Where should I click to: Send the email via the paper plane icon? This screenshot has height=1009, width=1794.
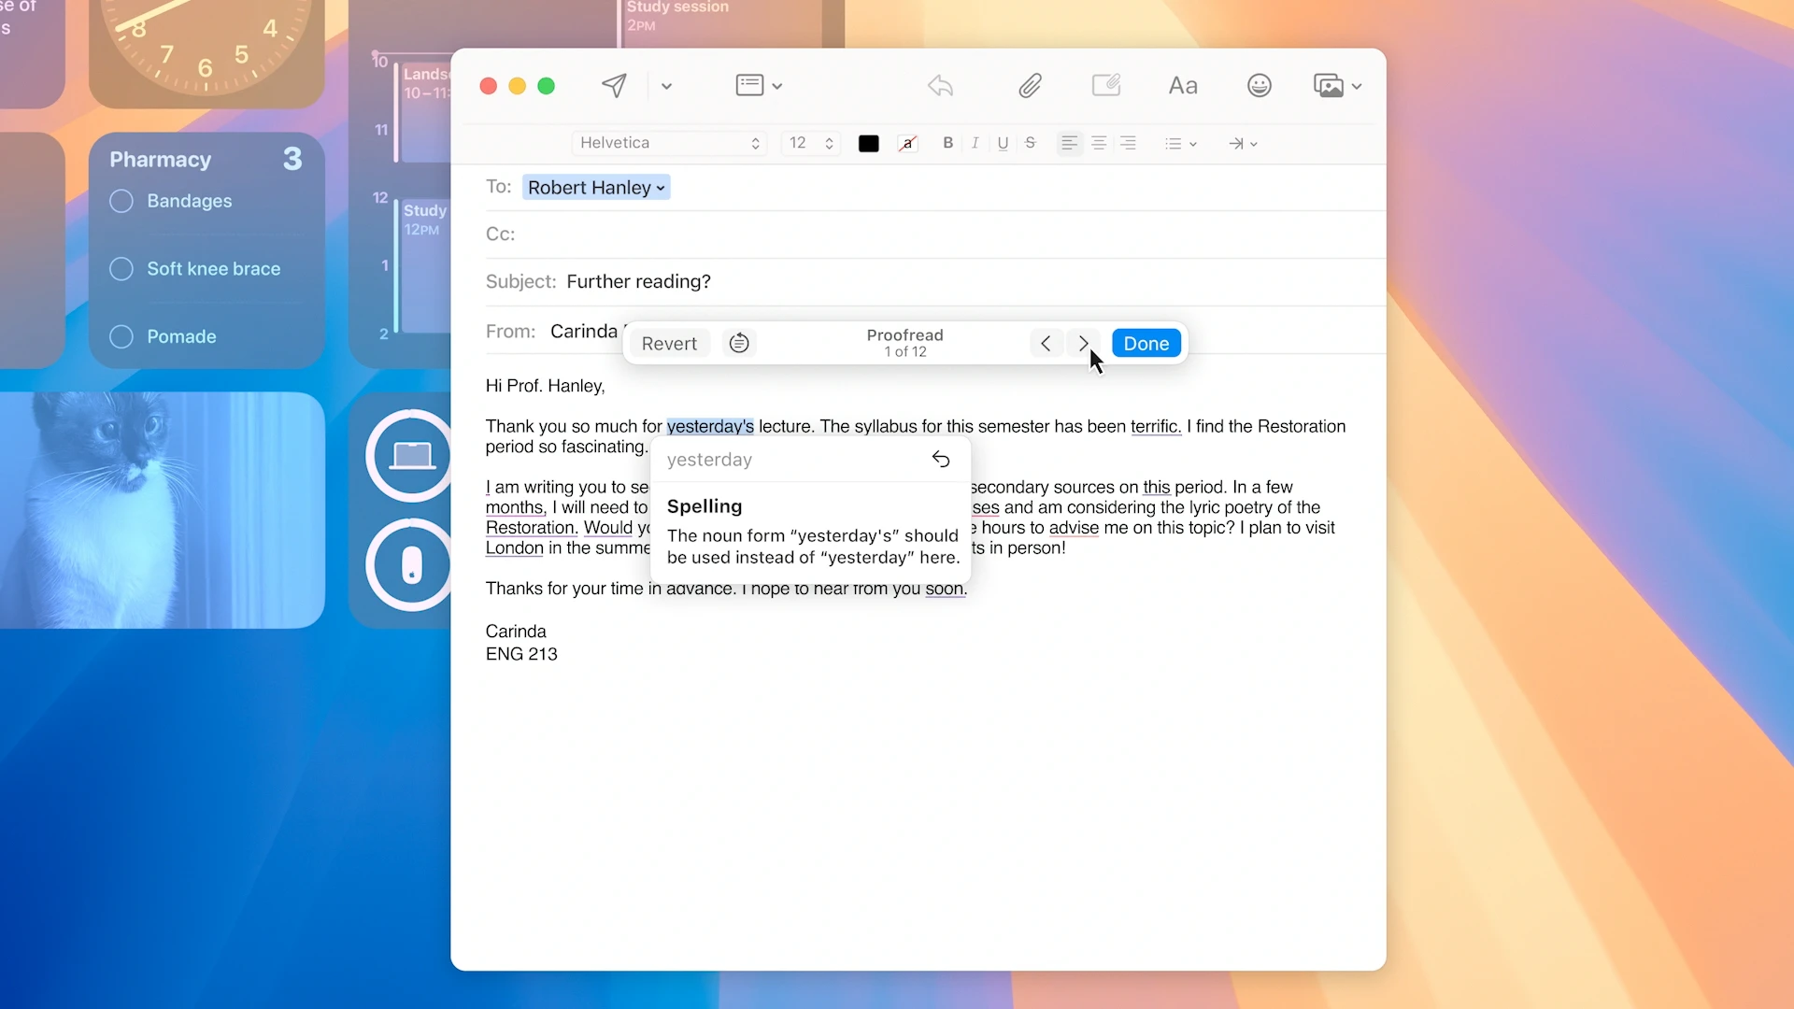click(614, 85)
